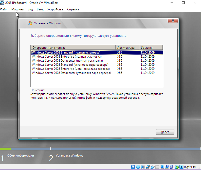Click the Изменен column header
Screen dimensions: 201x170
pos(151,48)
